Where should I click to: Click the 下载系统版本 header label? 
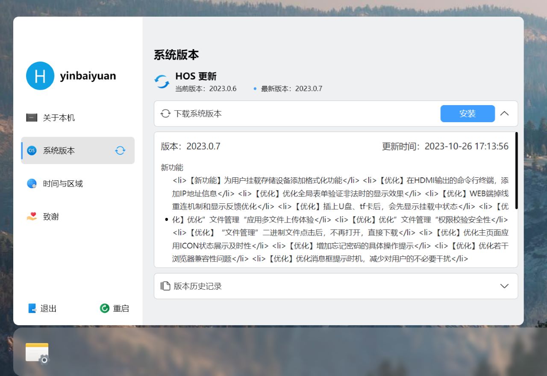198,114
